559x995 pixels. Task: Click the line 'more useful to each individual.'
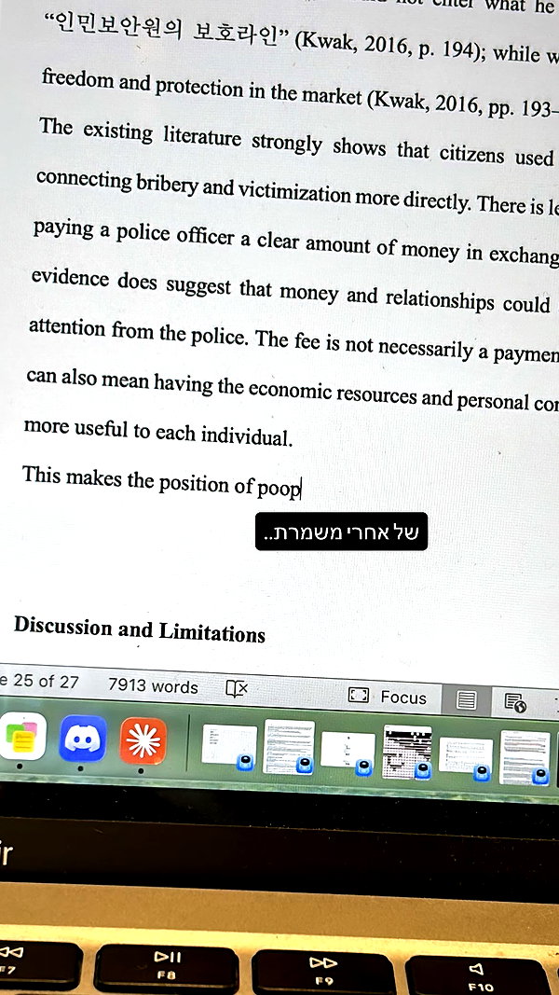(158, 432)
